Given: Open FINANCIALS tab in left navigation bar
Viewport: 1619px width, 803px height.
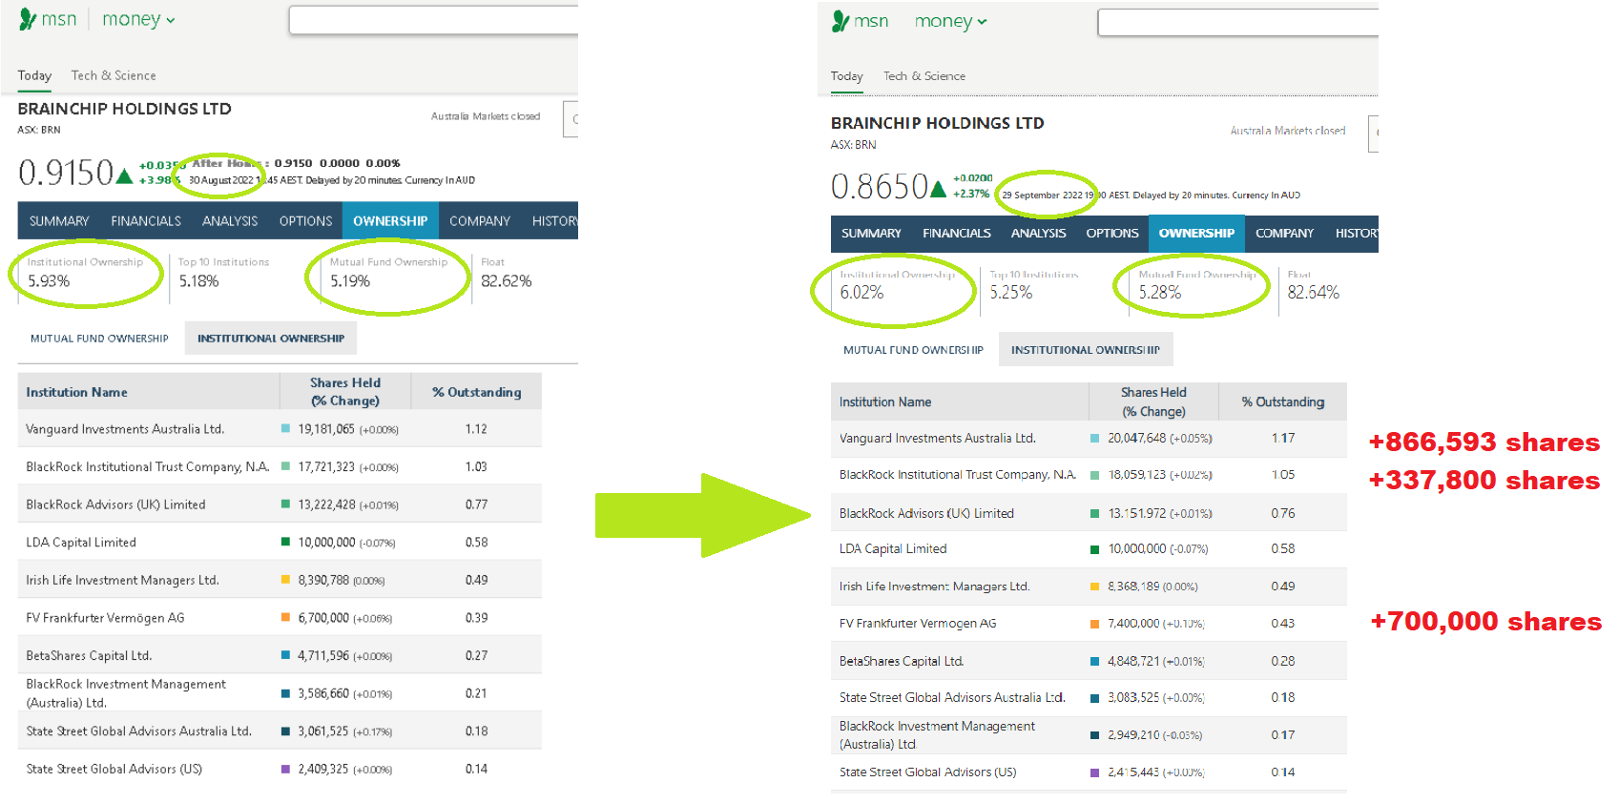Looking at the screenshot, I should (x=146, y=221).
